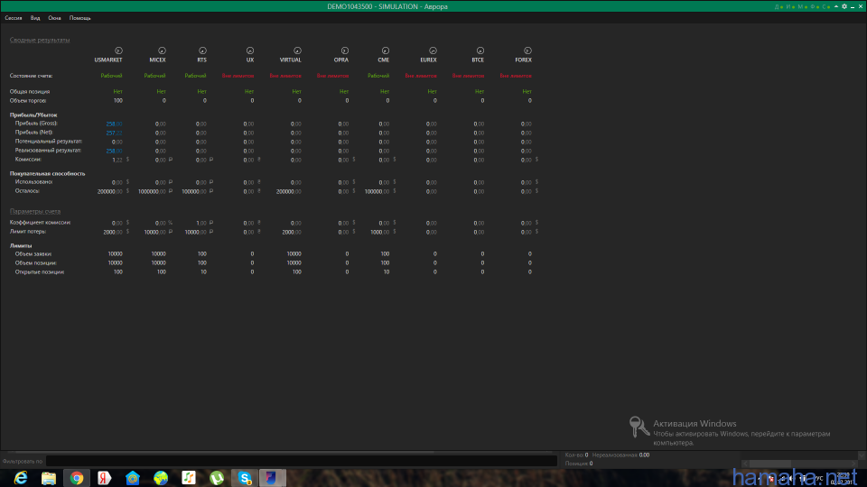Click the round icon above VIRTUAL
The height and width of the screenshot is (487, 867).
[297, 51]
